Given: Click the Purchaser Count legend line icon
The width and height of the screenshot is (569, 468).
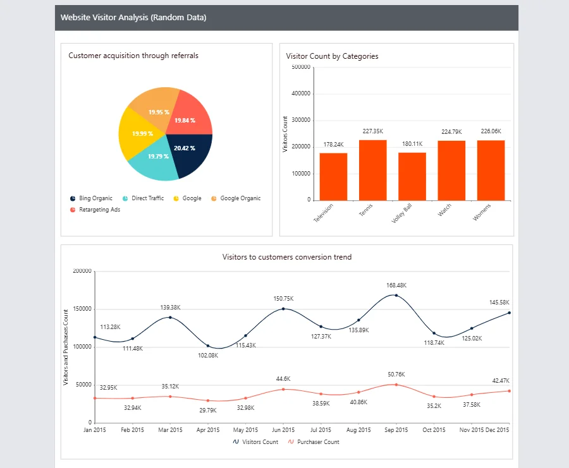Looking at the screenshot, I should pyautogui.click(x=291, y=441).
